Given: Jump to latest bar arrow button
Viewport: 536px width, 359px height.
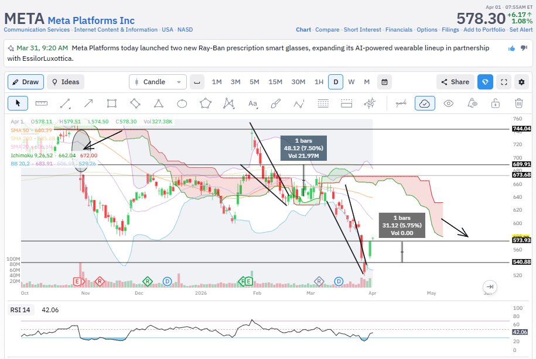Looking at the screenshot, I should pos(490,286).
